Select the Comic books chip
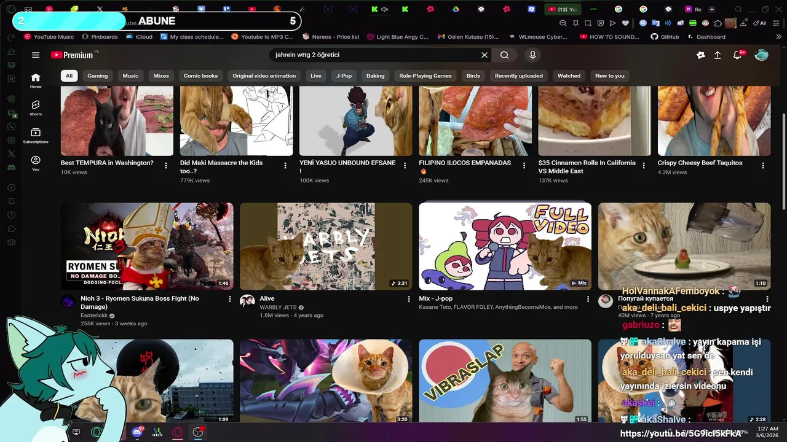 pyautogui.click(x=200, y=76)
